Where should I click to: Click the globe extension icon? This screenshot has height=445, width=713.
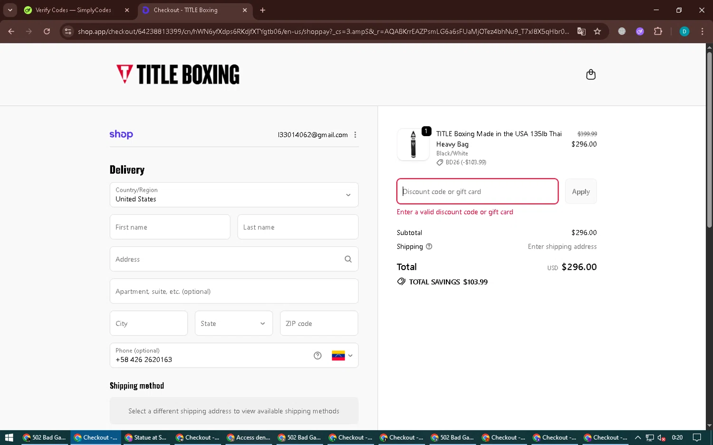(x=622, y=31)
